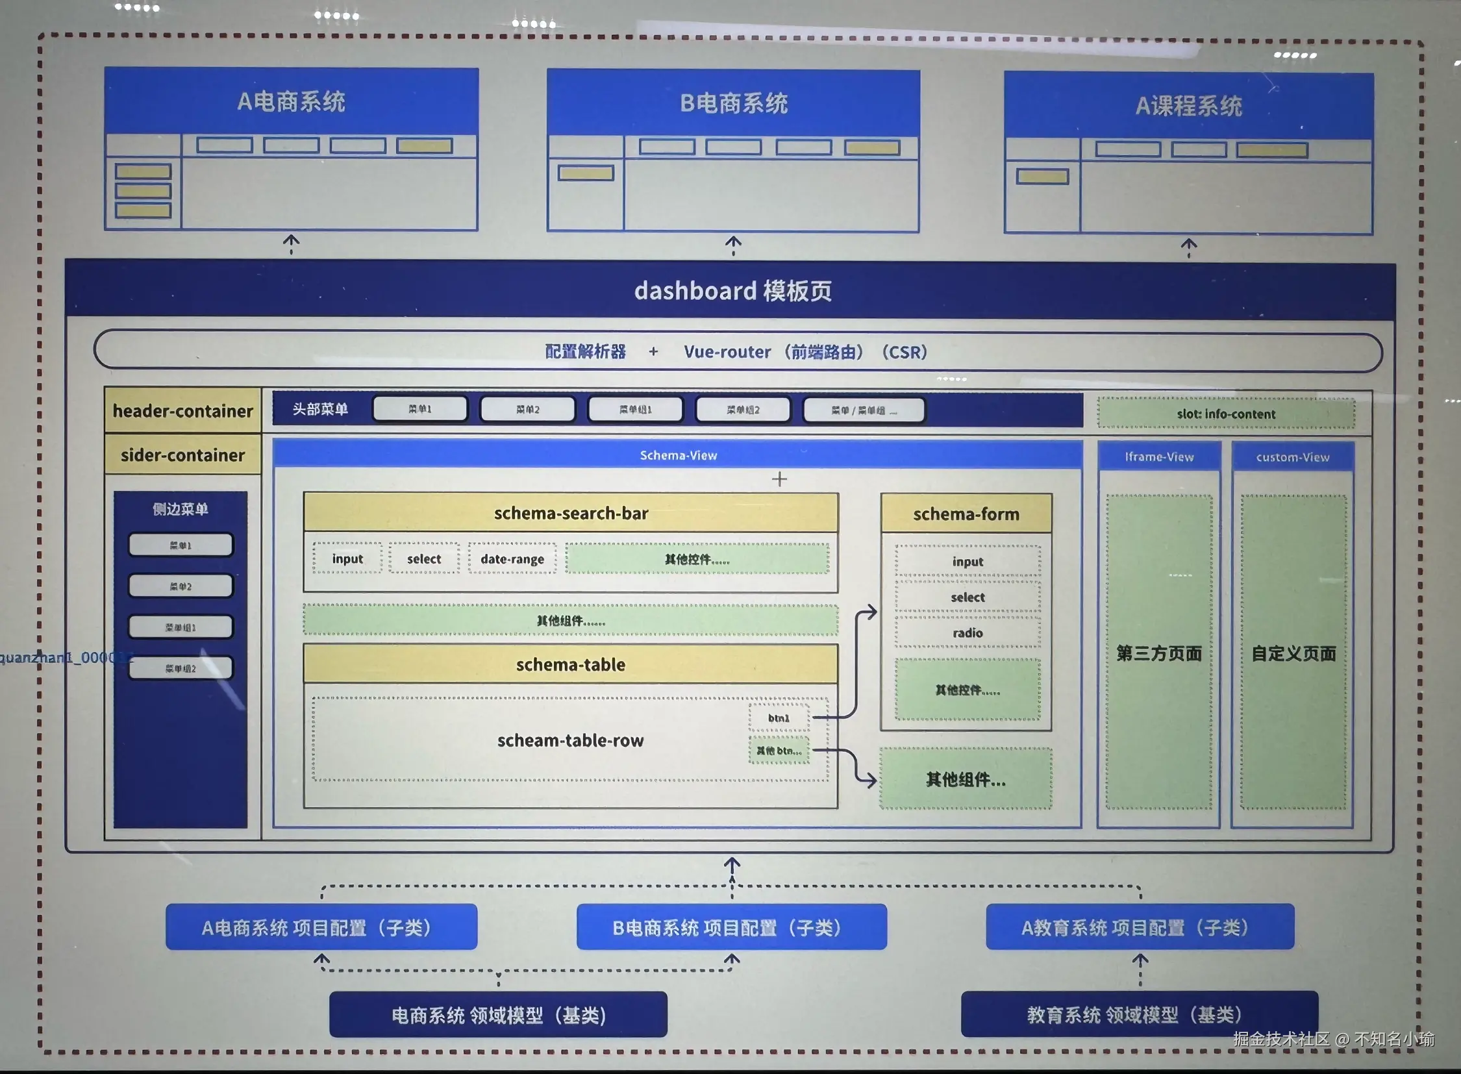Click the plus icon below Schema-View header

pyautogui.click(x=779, y=480)
